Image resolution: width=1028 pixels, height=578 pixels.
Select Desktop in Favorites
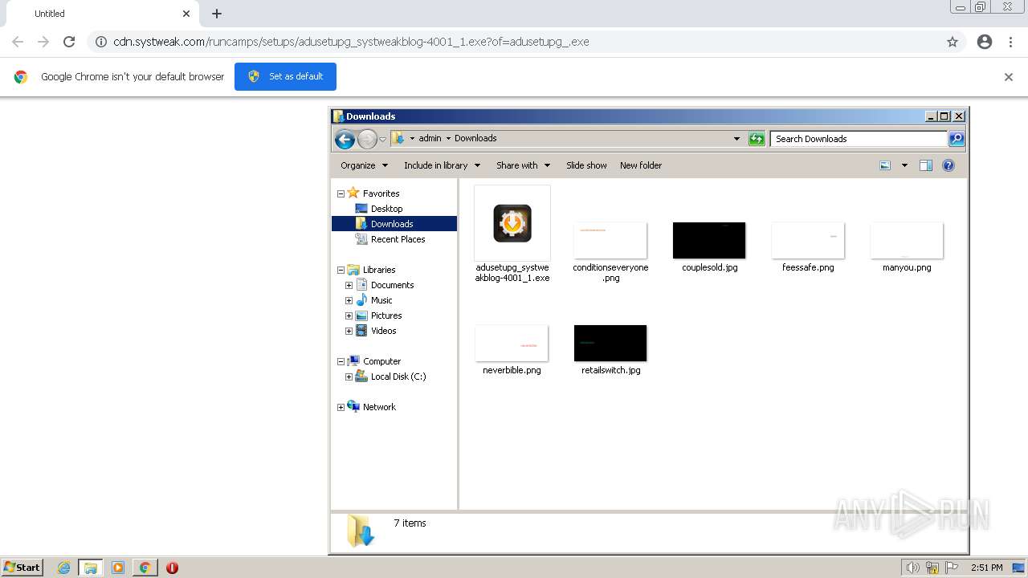(386, 209)
